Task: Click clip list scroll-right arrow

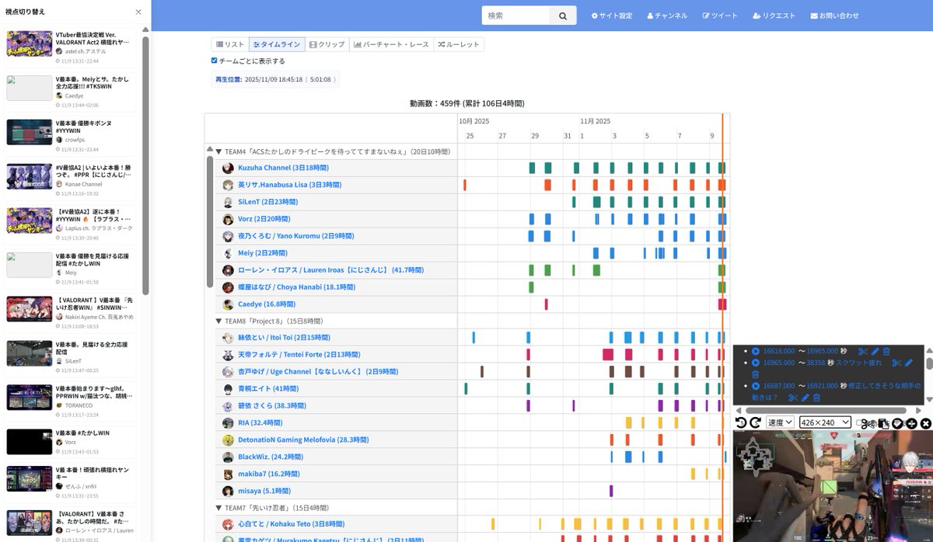Action: pos(918,410)
